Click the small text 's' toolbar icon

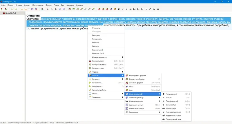pyautogui.click(x=146, y=9)
